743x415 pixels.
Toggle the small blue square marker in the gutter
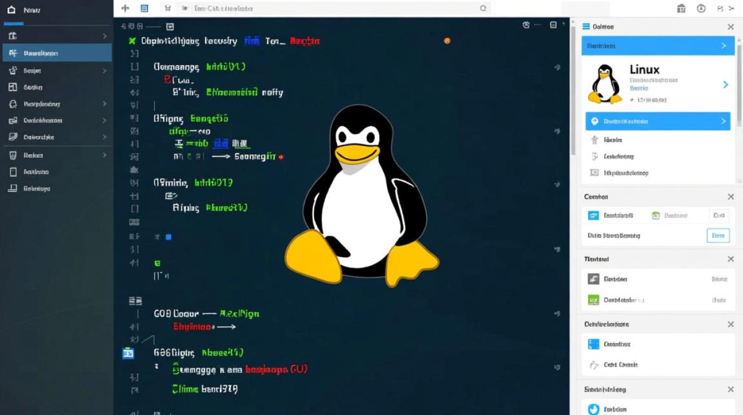168,237
